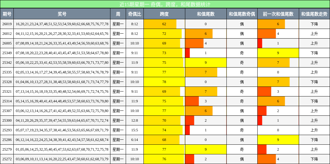Select period number 25321
The width and height of the screenshot is (330, 164).
7,91
